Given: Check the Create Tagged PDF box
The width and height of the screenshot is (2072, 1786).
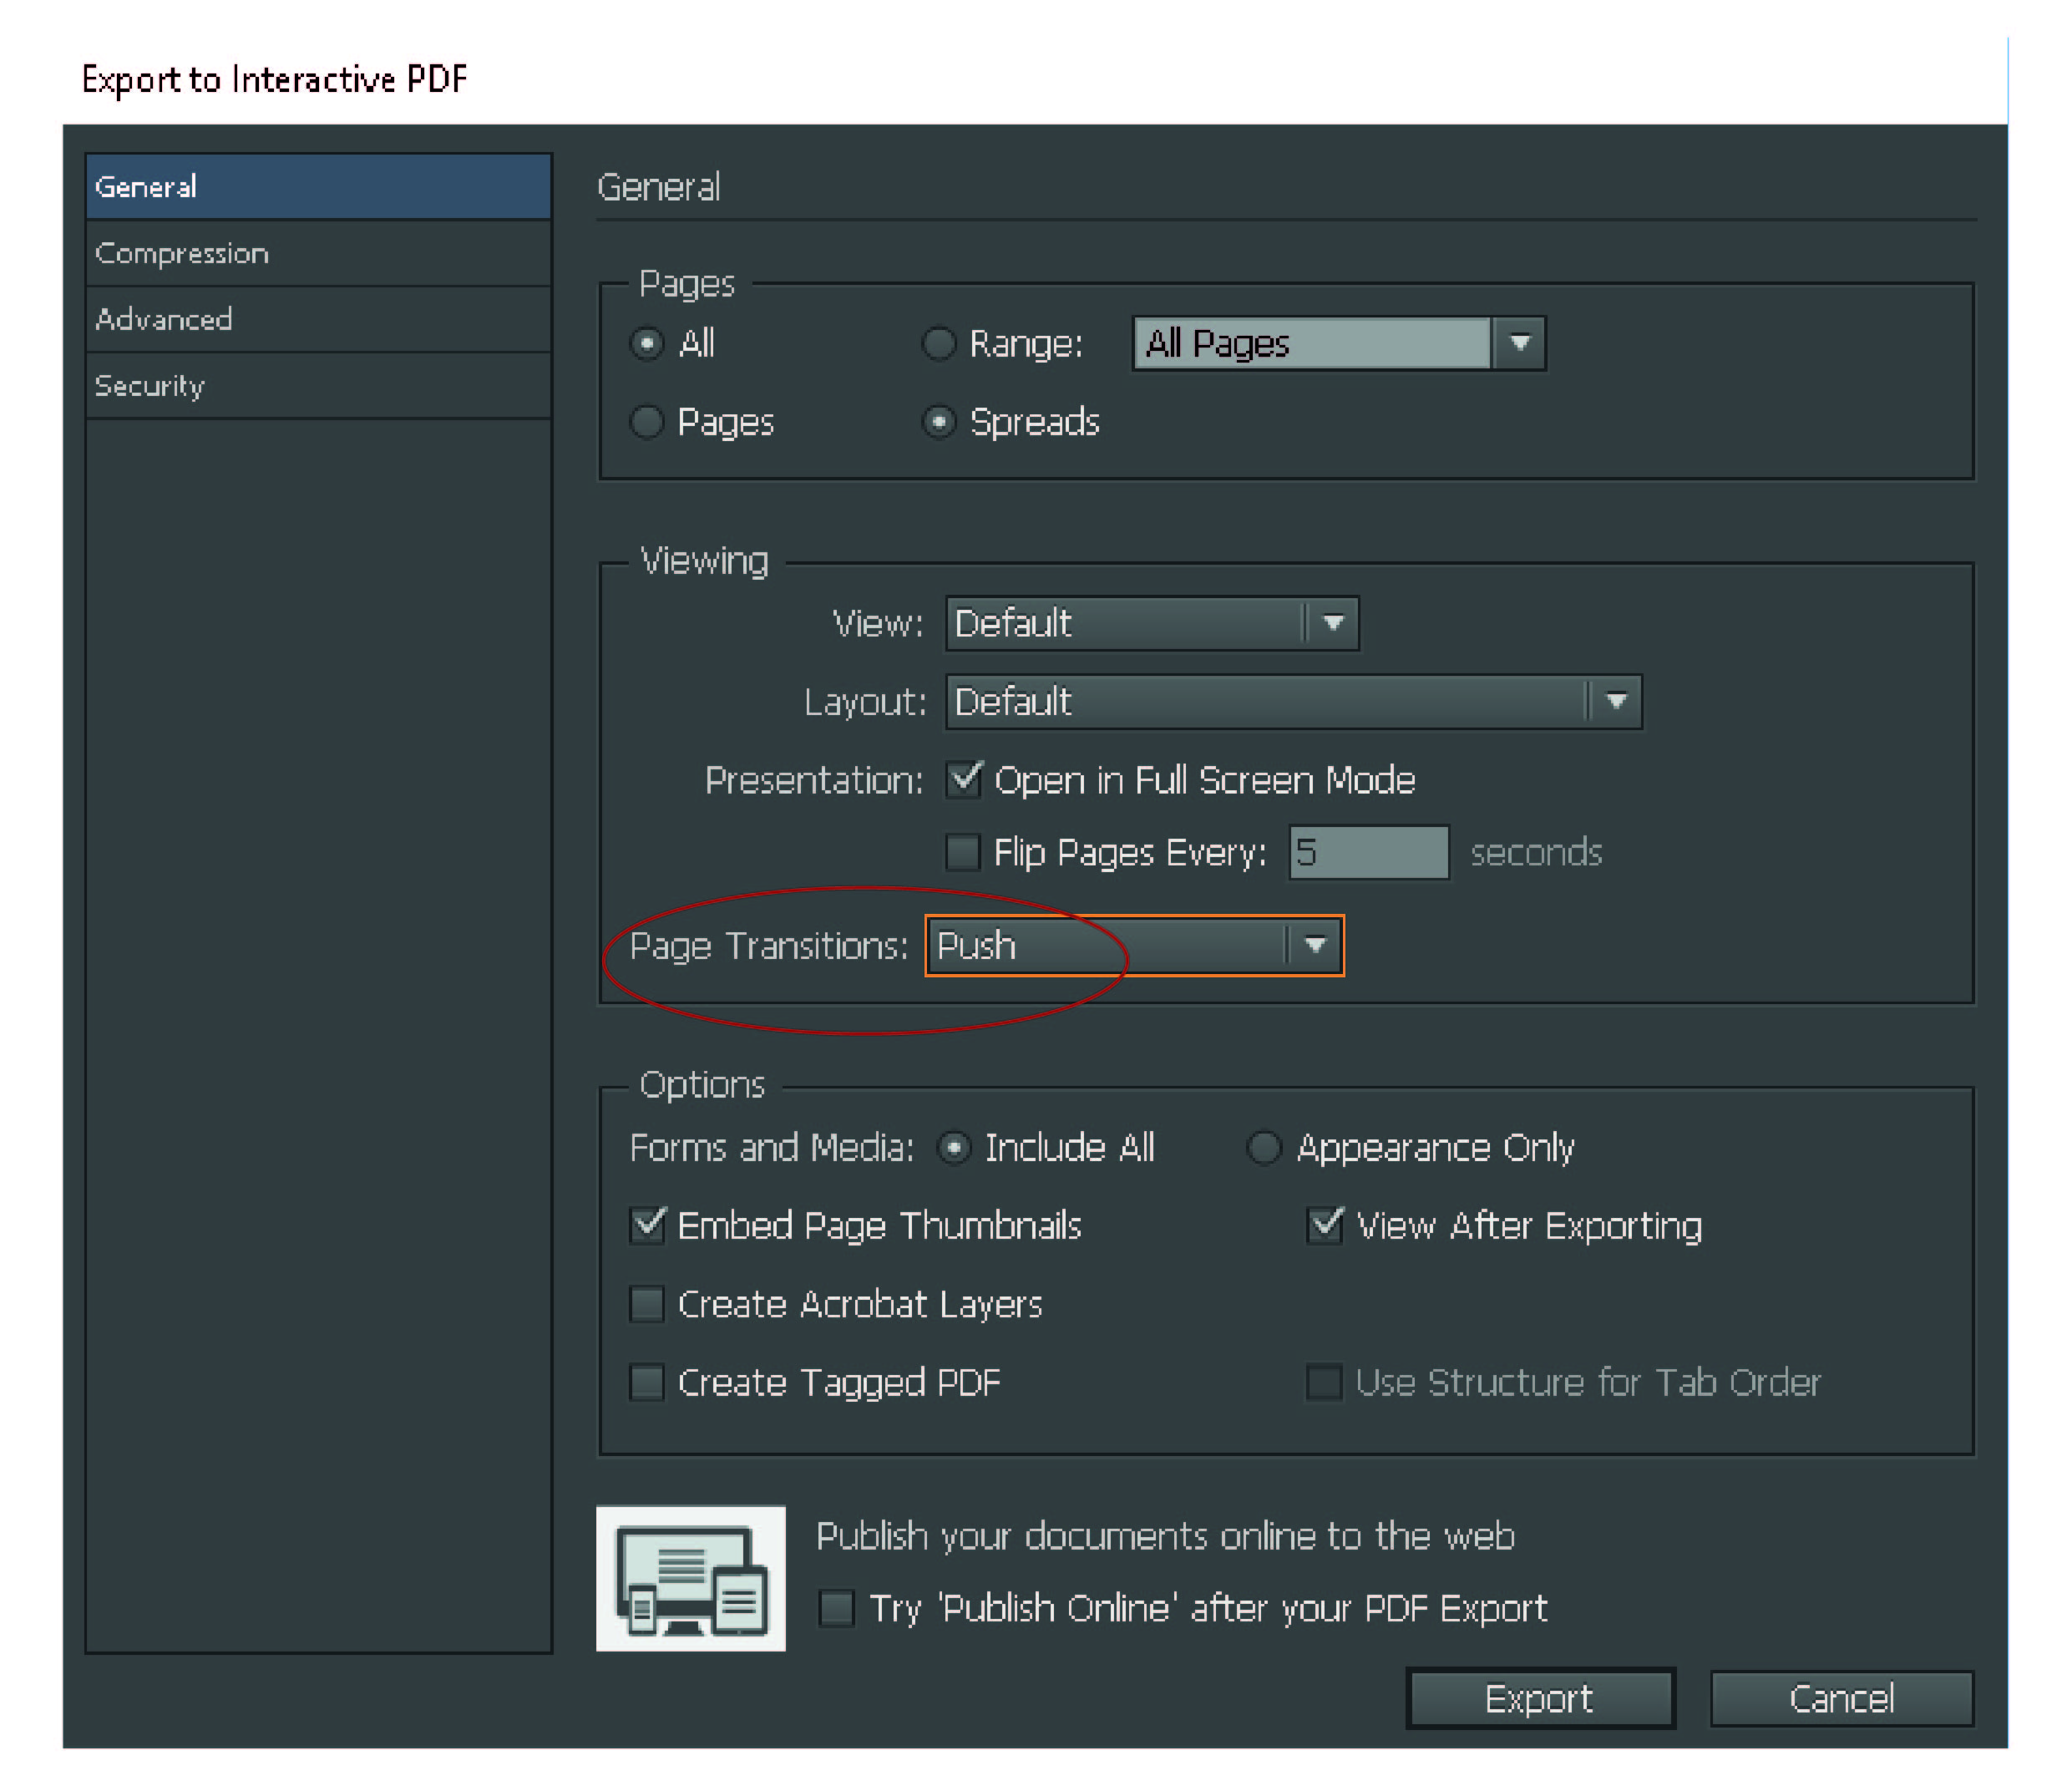Looking at the screenshot, I should coord(647,1382).
